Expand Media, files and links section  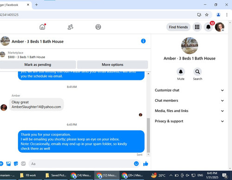(x=189, y=111)
